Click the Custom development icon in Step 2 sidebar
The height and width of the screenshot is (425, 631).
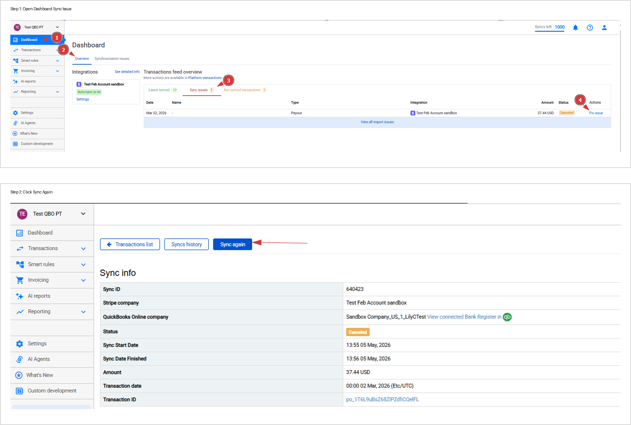(19, 391)
